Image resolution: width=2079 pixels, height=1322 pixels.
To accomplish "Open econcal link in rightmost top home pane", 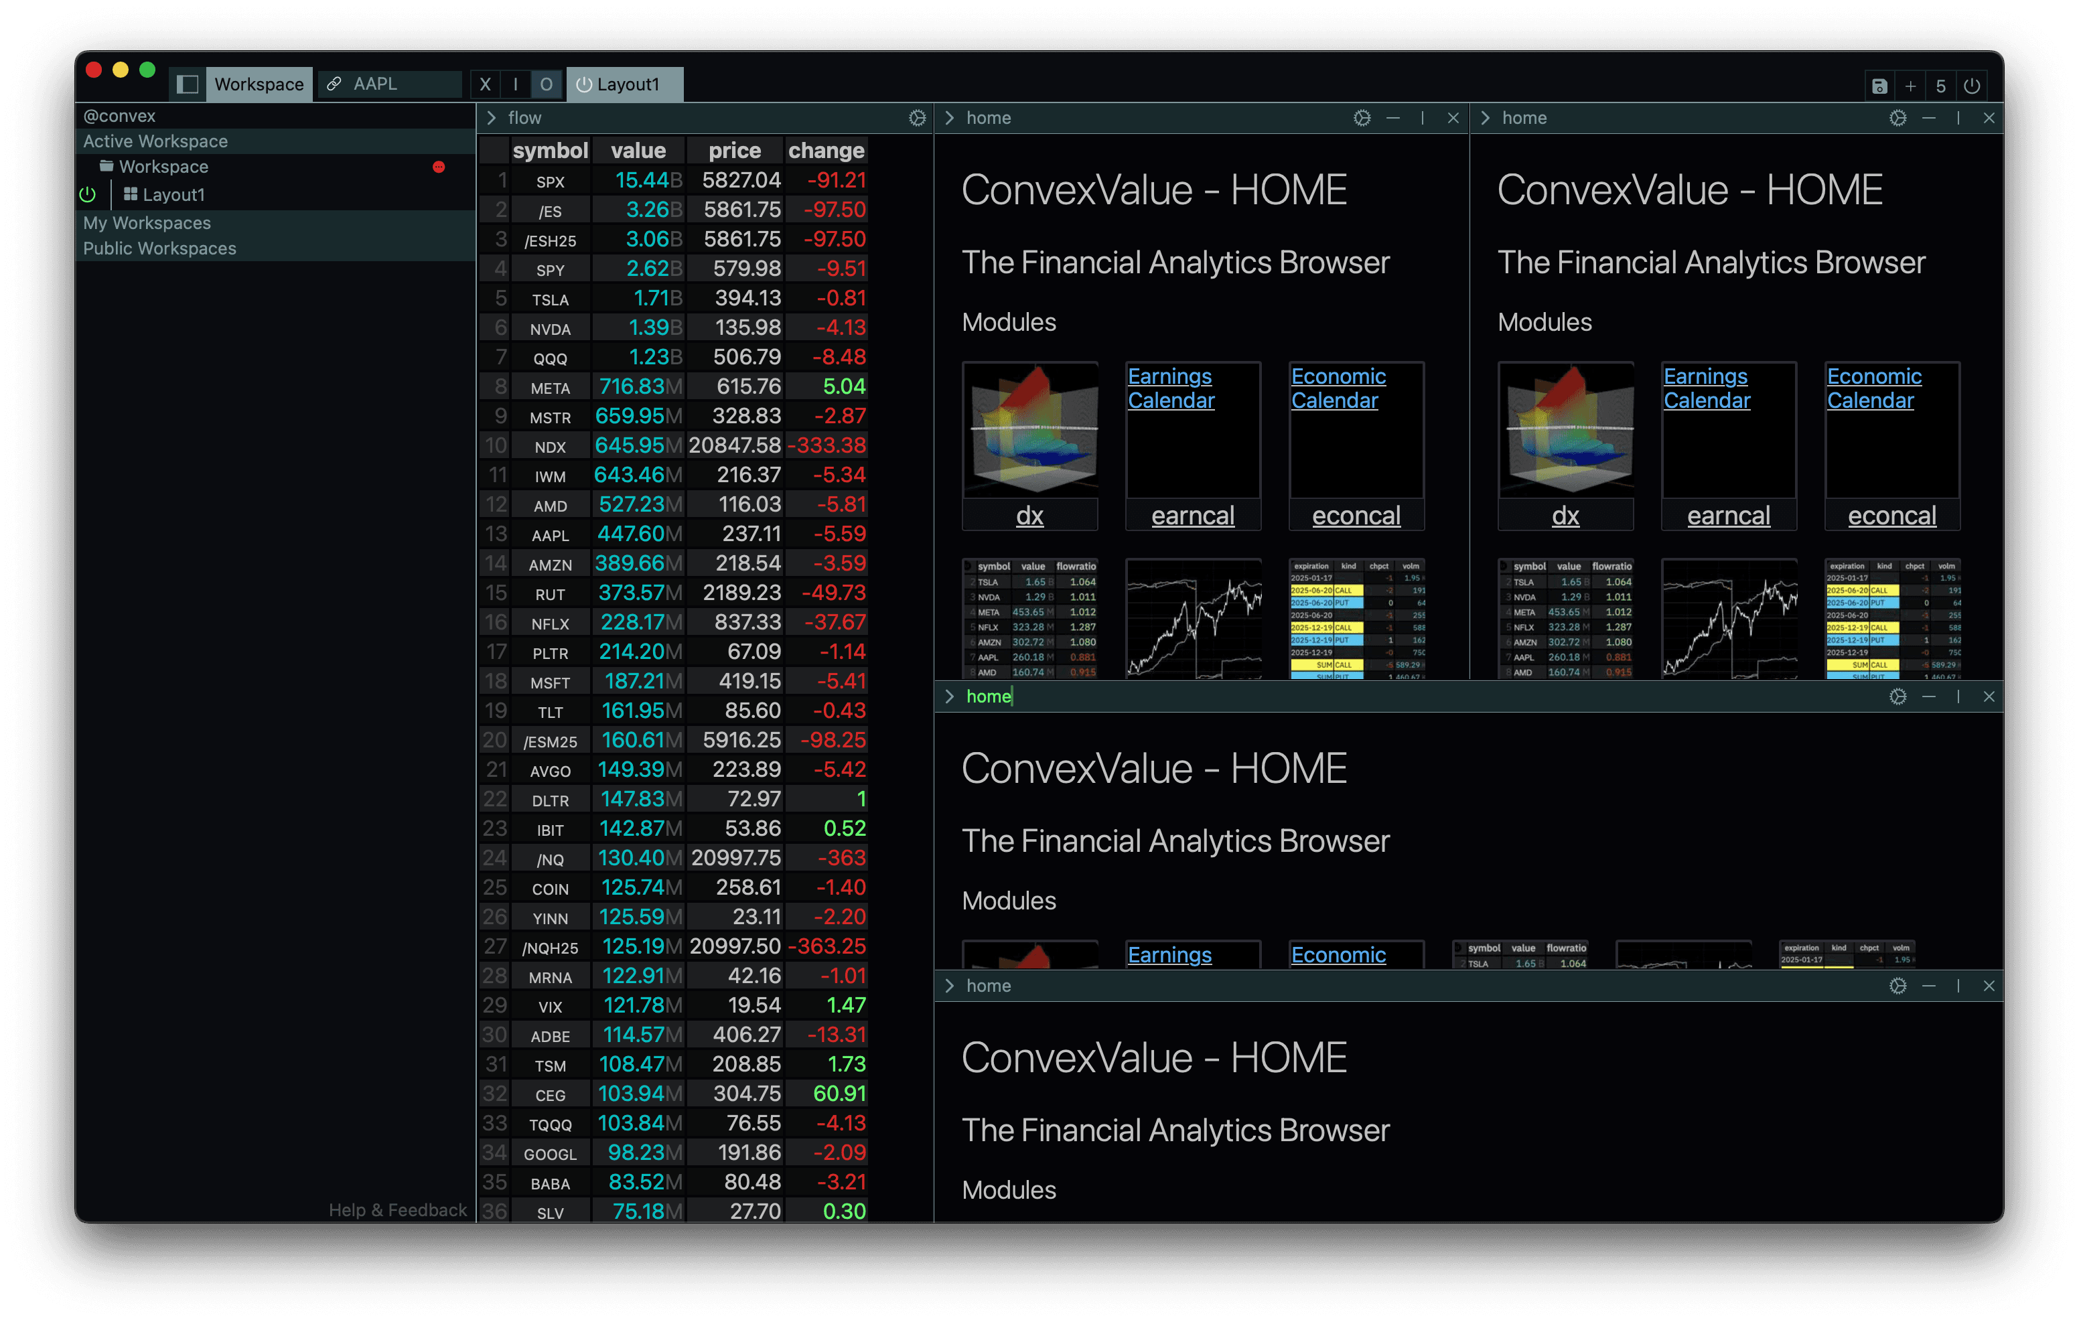I will point(1891,516).
